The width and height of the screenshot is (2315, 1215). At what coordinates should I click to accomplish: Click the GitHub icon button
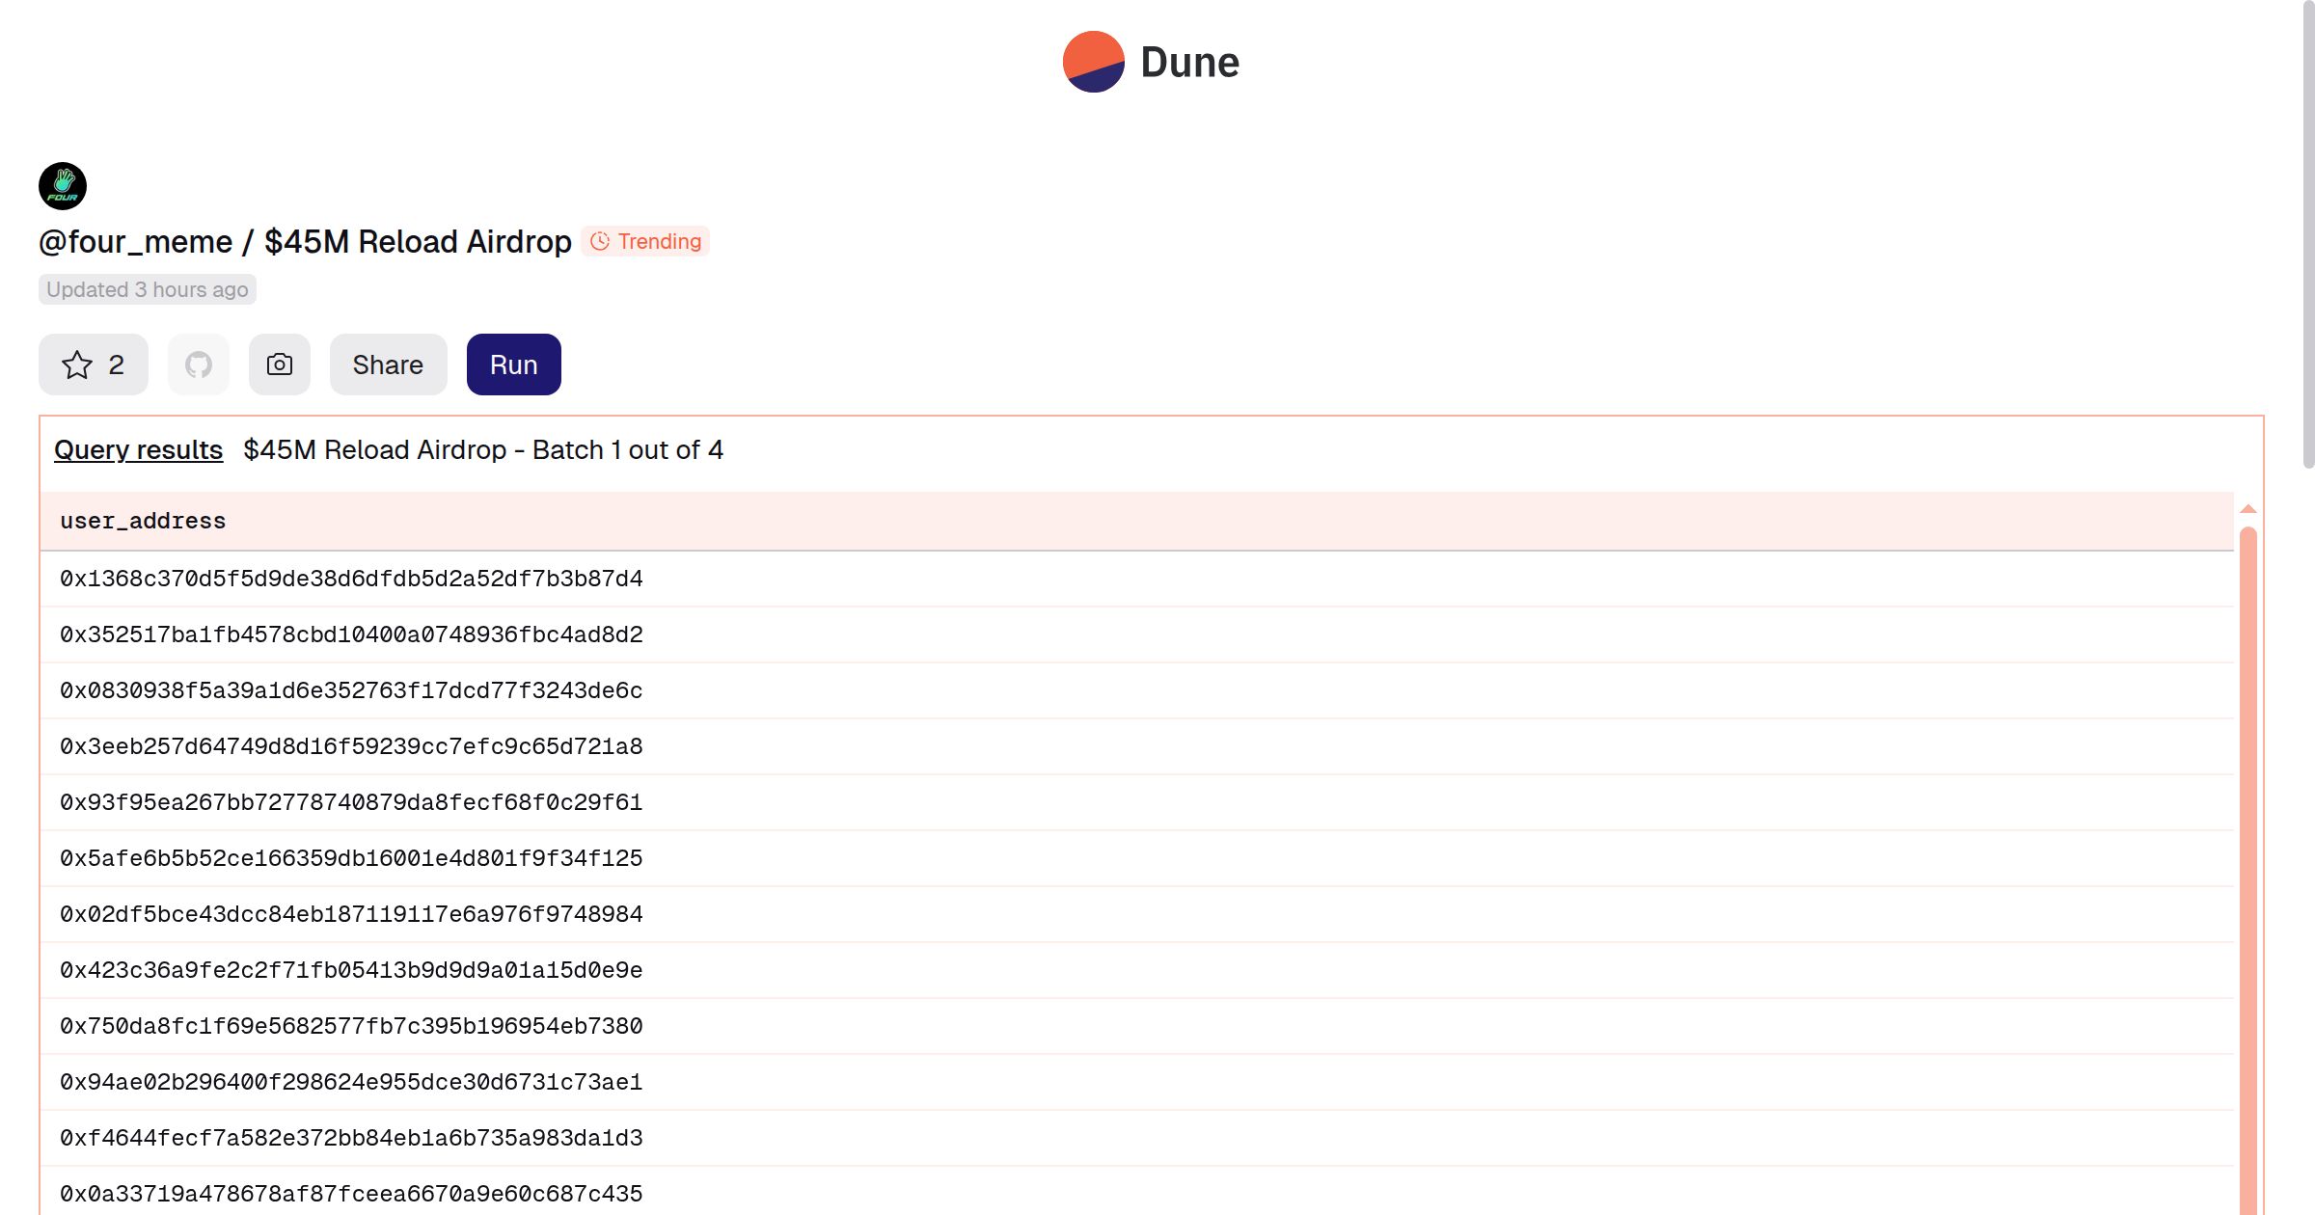pos(199,364)
